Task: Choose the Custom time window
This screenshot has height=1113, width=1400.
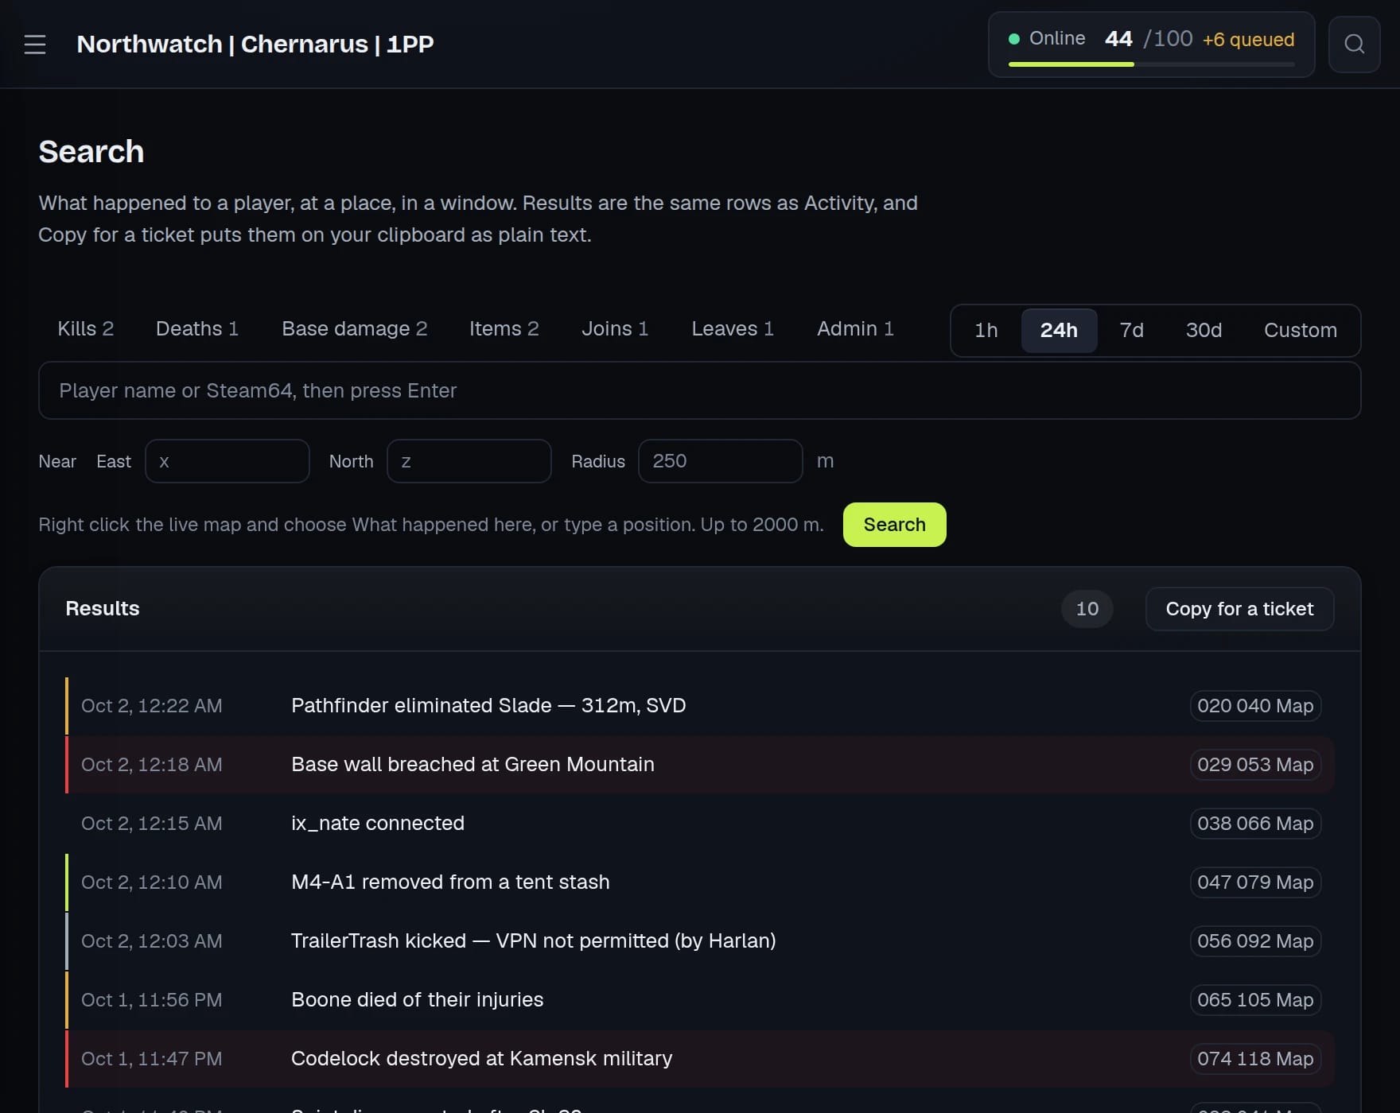Action: [x=1301, y=331]
